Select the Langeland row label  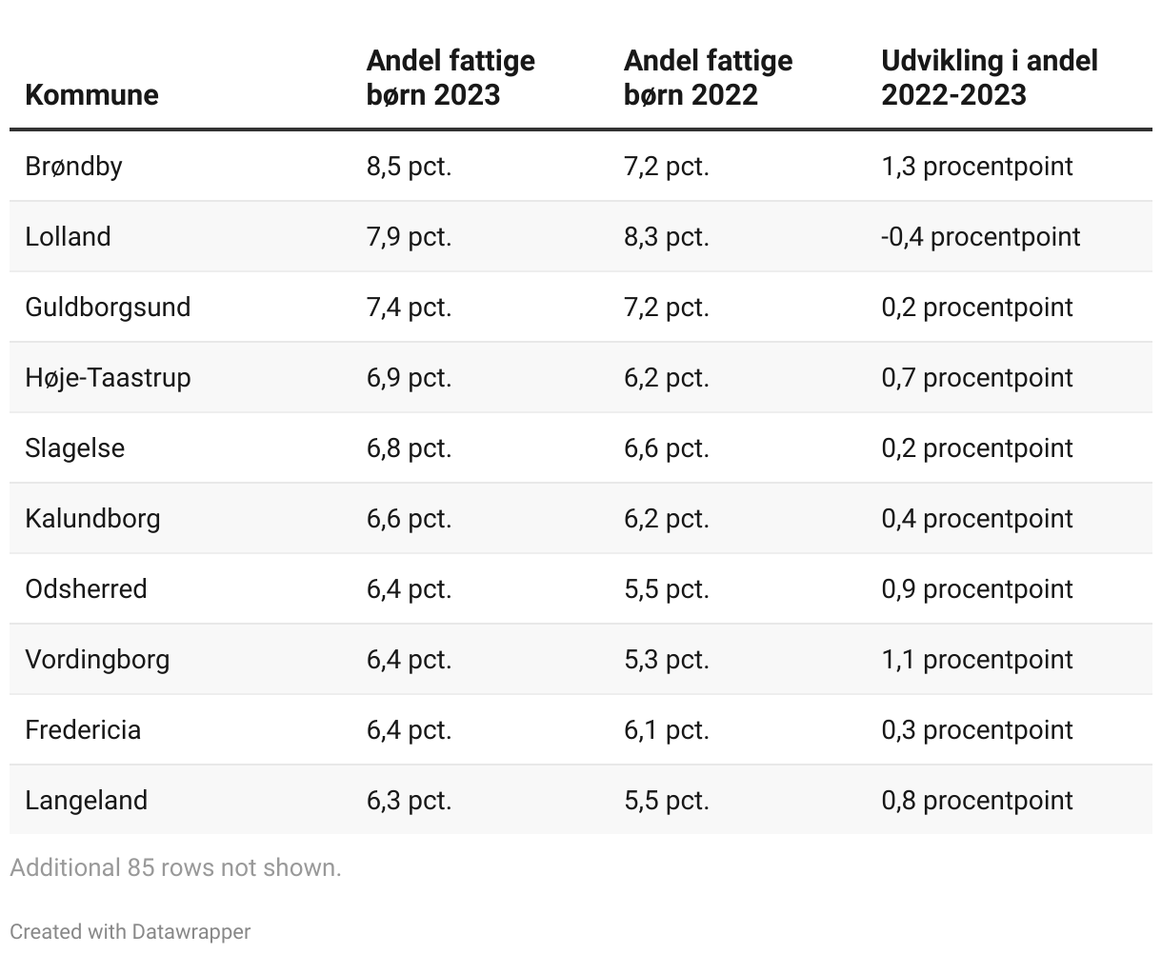click(x=86, y=800)
